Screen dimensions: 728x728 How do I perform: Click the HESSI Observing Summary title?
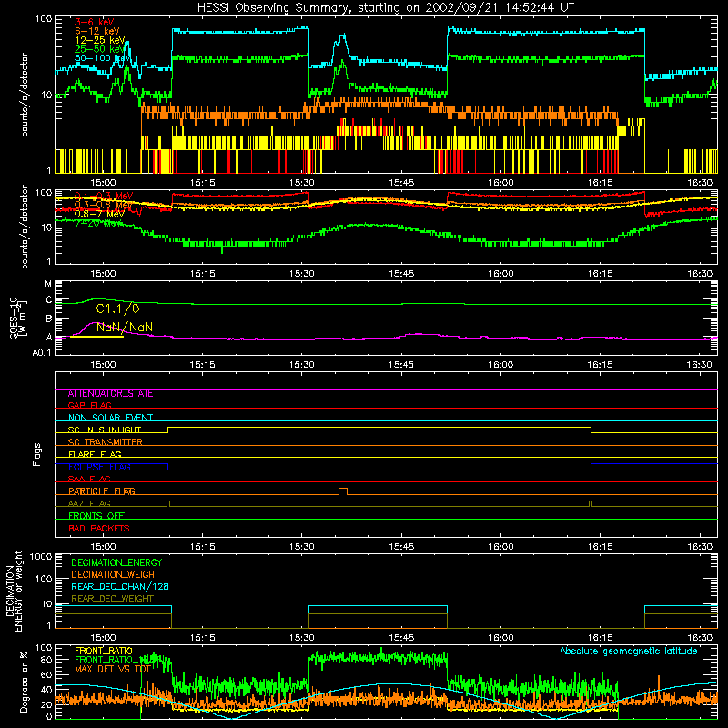pyautogui.click(x=386, y=8)
